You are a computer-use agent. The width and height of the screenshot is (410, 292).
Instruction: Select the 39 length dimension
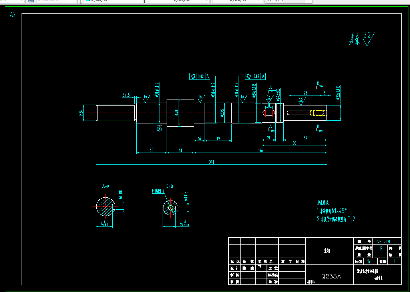[x=218, y=139]
